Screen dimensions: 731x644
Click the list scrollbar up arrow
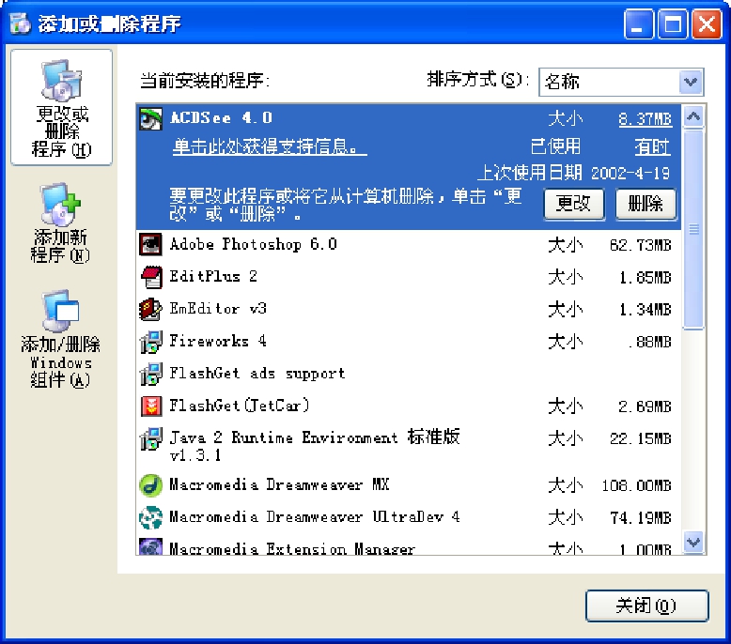tap(693, 116)
